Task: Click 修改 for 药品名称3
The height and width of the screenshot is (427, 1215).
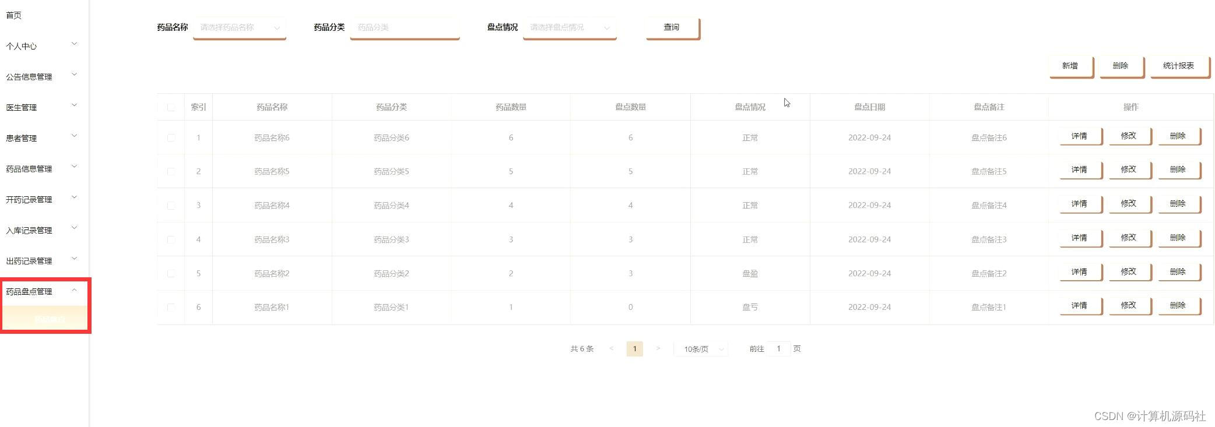Action: point(1129,238)
